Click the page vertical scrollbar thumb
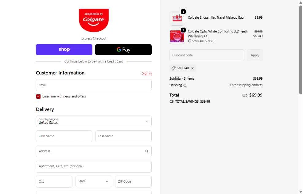The width and height of the screenshot is (303, 194). point(301,50)
